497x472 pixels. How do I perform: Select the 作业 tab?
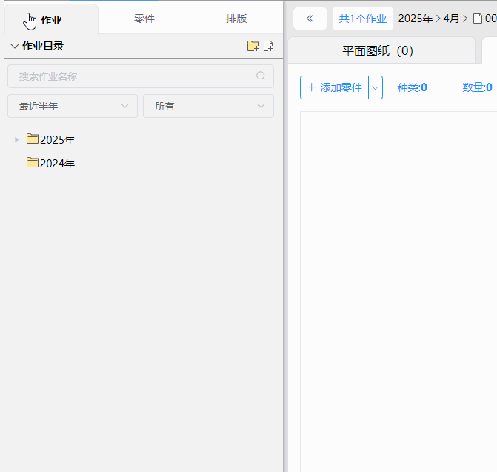pos(51,19)
